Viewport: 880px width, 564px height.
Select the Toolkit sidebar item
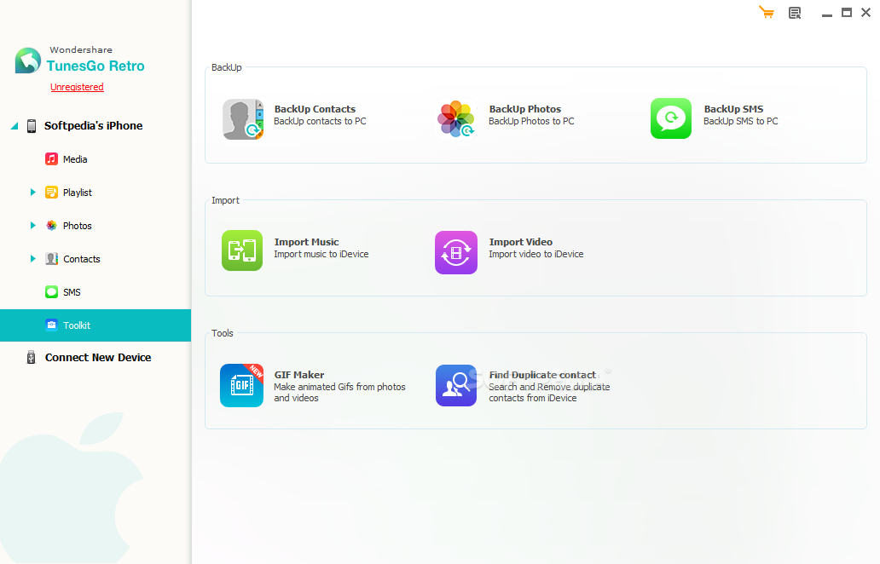[96, 325]
